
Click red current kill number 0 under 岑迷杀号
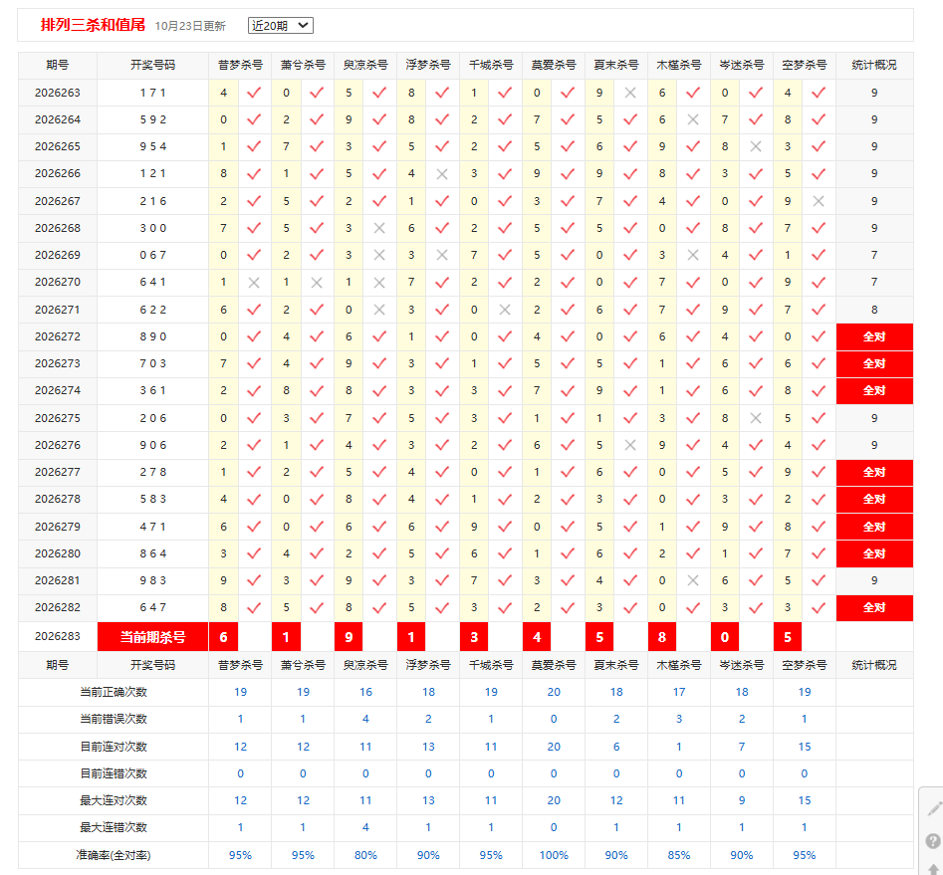725,637
